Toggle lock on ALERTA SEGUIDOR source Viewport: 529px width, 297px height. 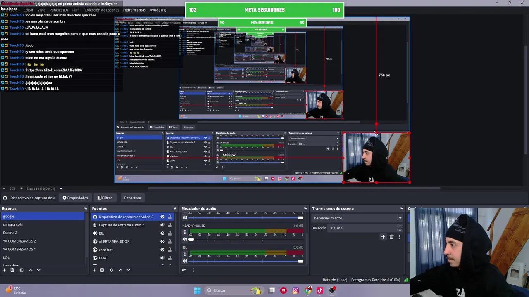click(169, 241)
